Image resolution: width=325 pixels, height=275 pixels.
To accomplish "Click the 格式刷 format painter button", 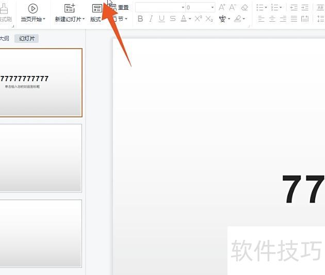I will point(5,13).
